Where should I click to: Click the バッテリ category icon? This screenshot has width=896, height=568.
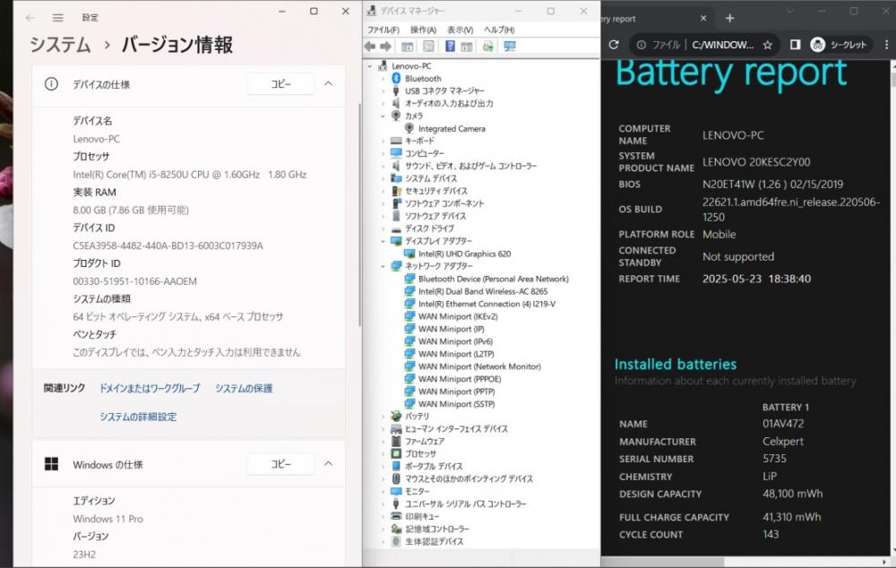396,416
